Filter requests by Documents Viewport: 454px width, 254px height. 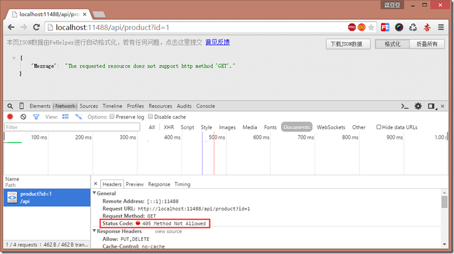(x=297, y=128)
